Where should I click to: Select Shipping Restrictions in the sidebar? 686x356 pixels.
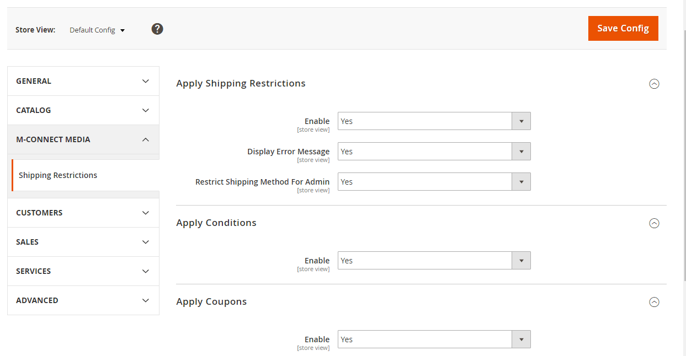(58, 175)
